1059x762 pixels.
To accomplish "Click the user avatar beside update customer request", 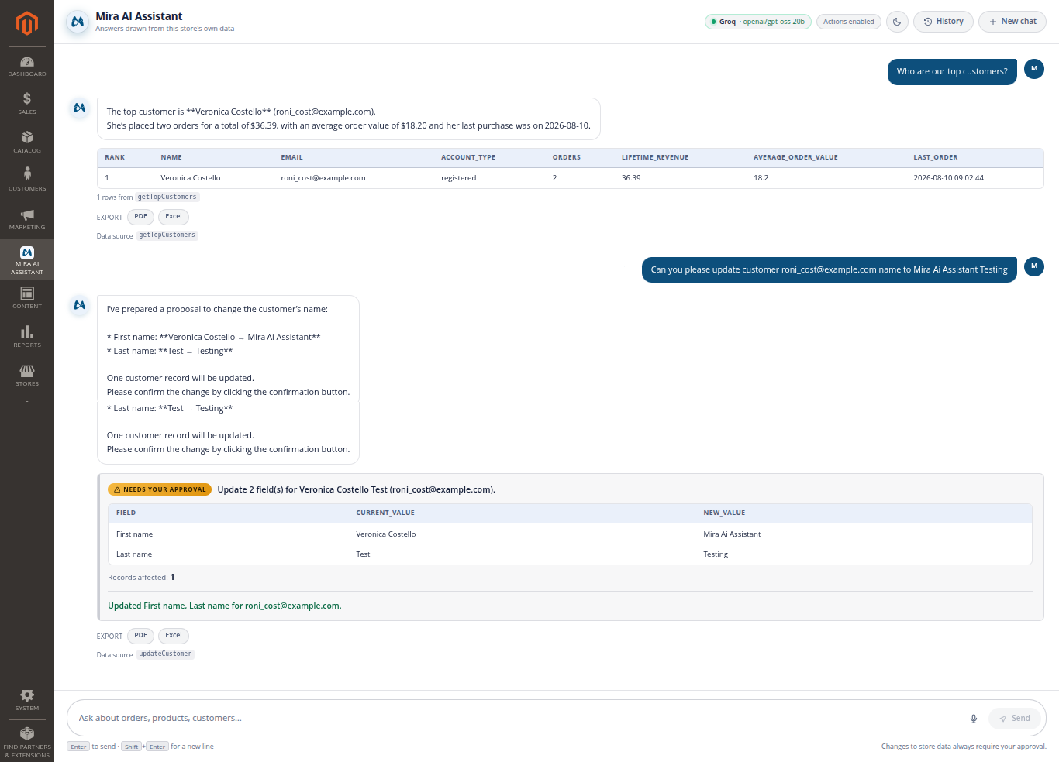I will pos(1034,267).
